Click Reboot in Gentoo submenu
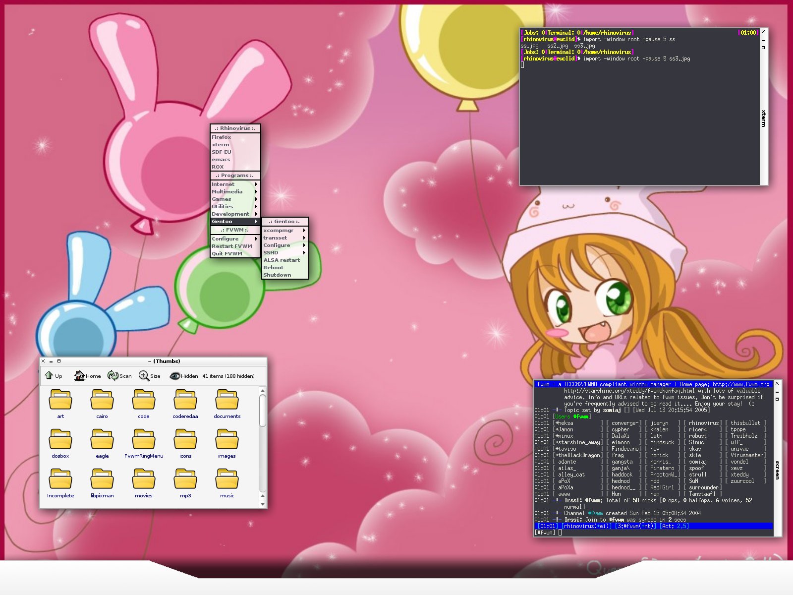793x595 pixels. coord(285,267)
